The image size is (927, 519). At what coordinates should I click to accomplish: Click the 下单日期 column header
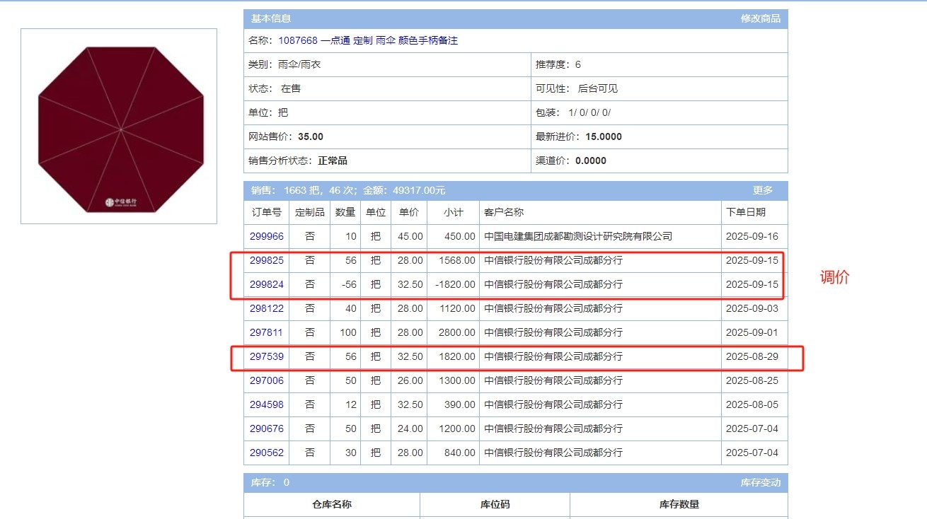coord(746,212)
